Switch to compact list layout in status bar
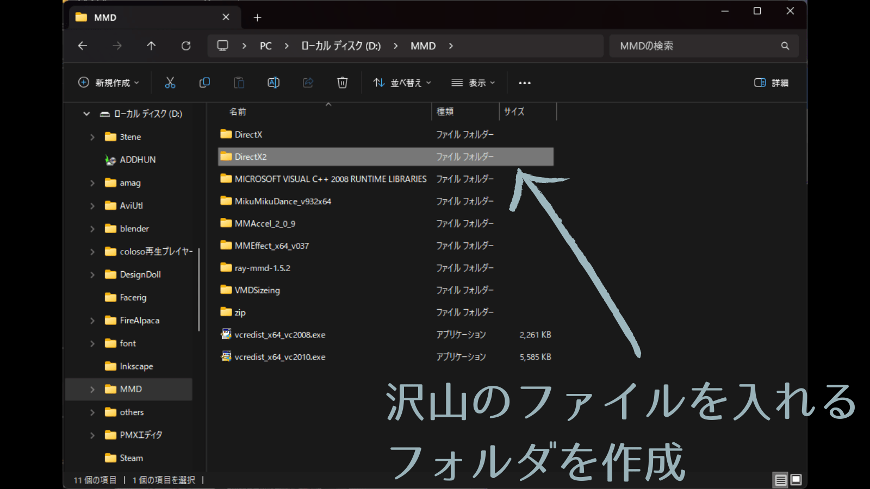870x489 pixels. tap(780, 480)
